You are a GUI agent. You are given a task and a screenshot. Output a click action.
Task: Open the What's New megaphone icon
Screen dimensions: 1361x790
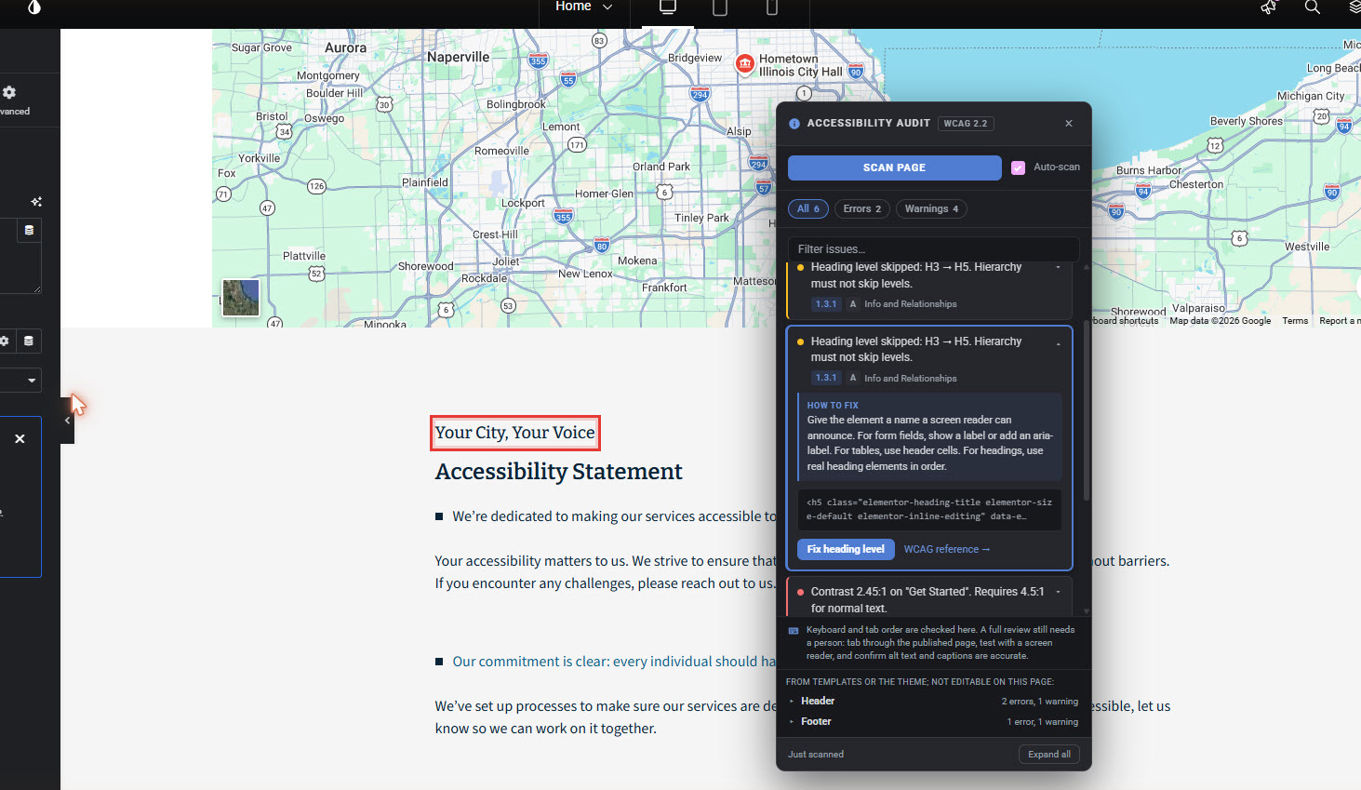click(1269, 7)
